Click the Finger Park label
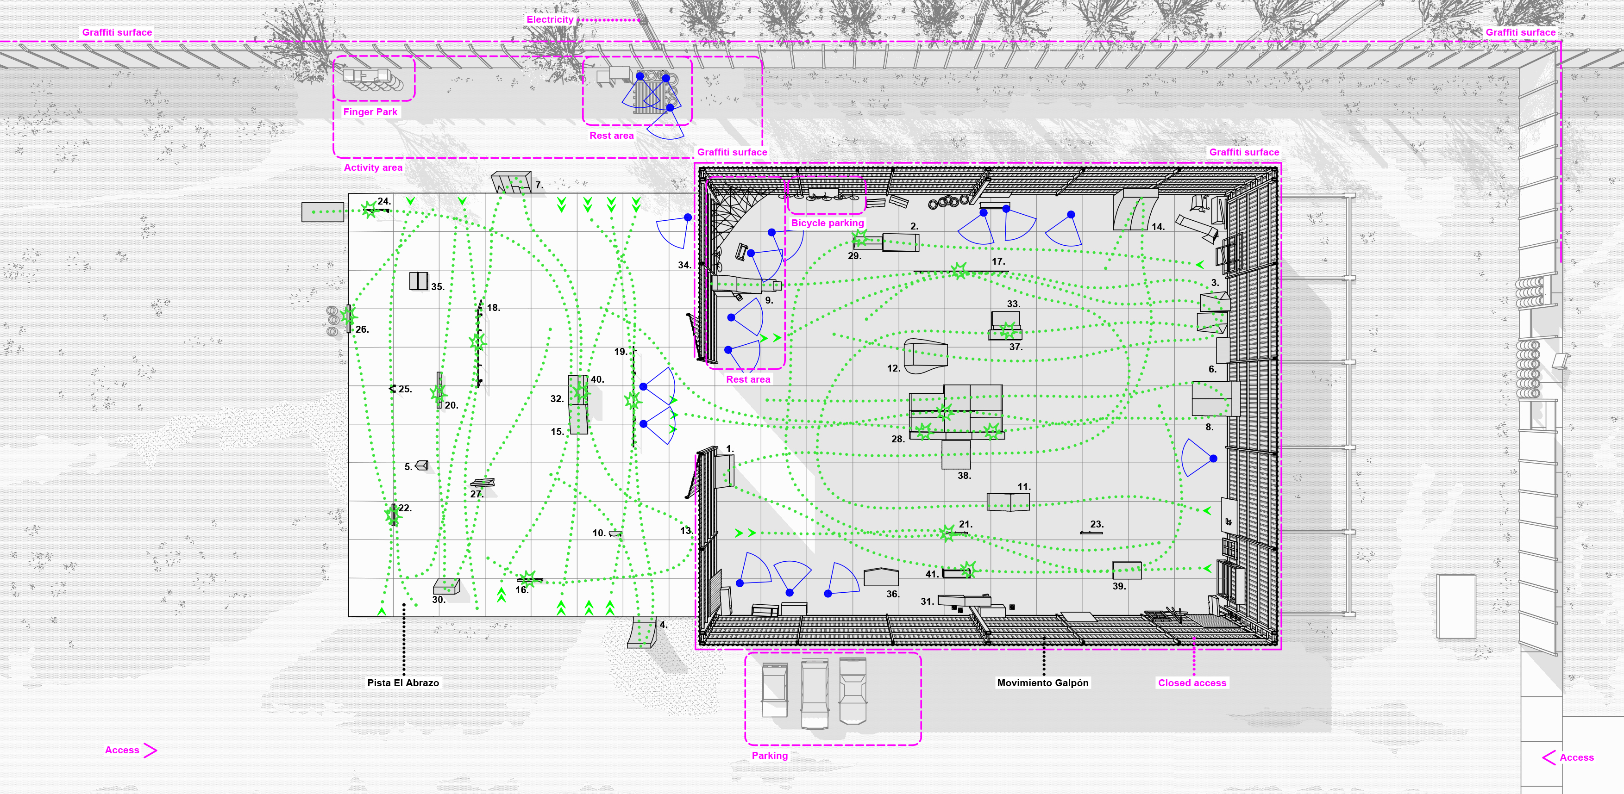Screen dimensions: 1624x794 point(370,112)
